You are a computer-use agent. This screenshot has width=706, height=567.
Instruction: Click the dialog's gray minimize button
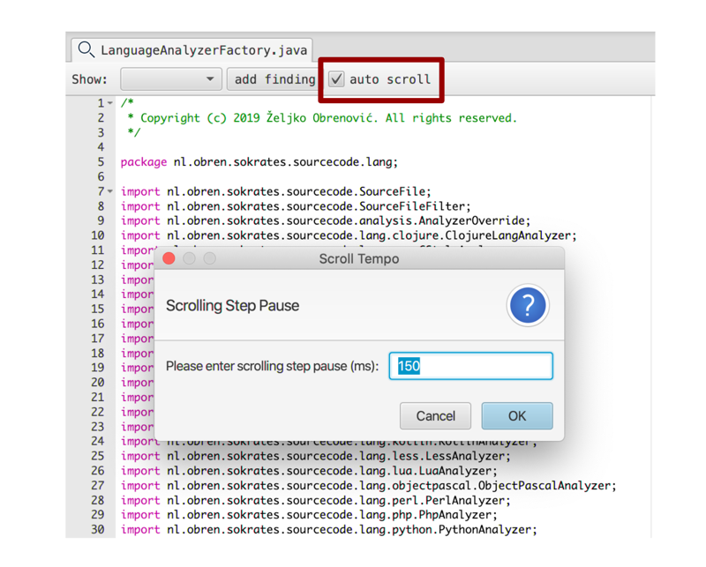(189, 258)
